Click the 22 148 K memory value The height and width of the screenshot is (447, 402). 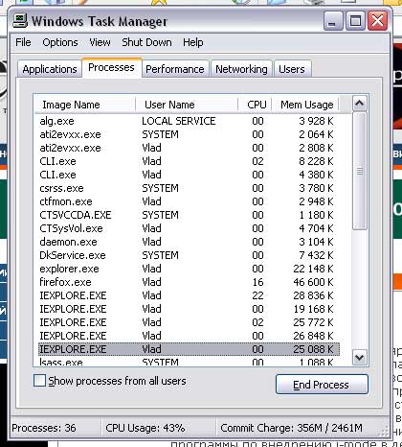[x=313, y=269]
